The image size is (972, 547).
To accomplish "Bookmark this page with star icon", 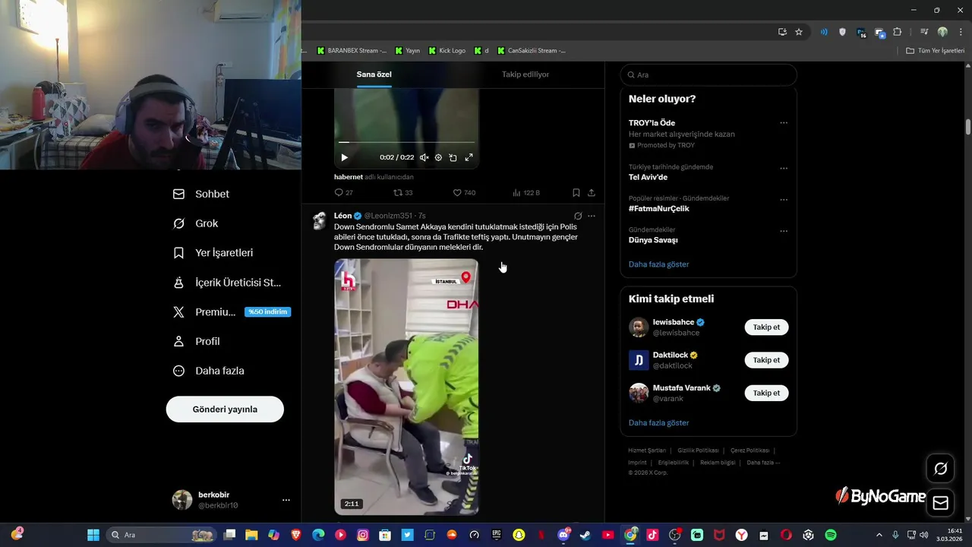I will pyautogui.click(x=799, y=32).
